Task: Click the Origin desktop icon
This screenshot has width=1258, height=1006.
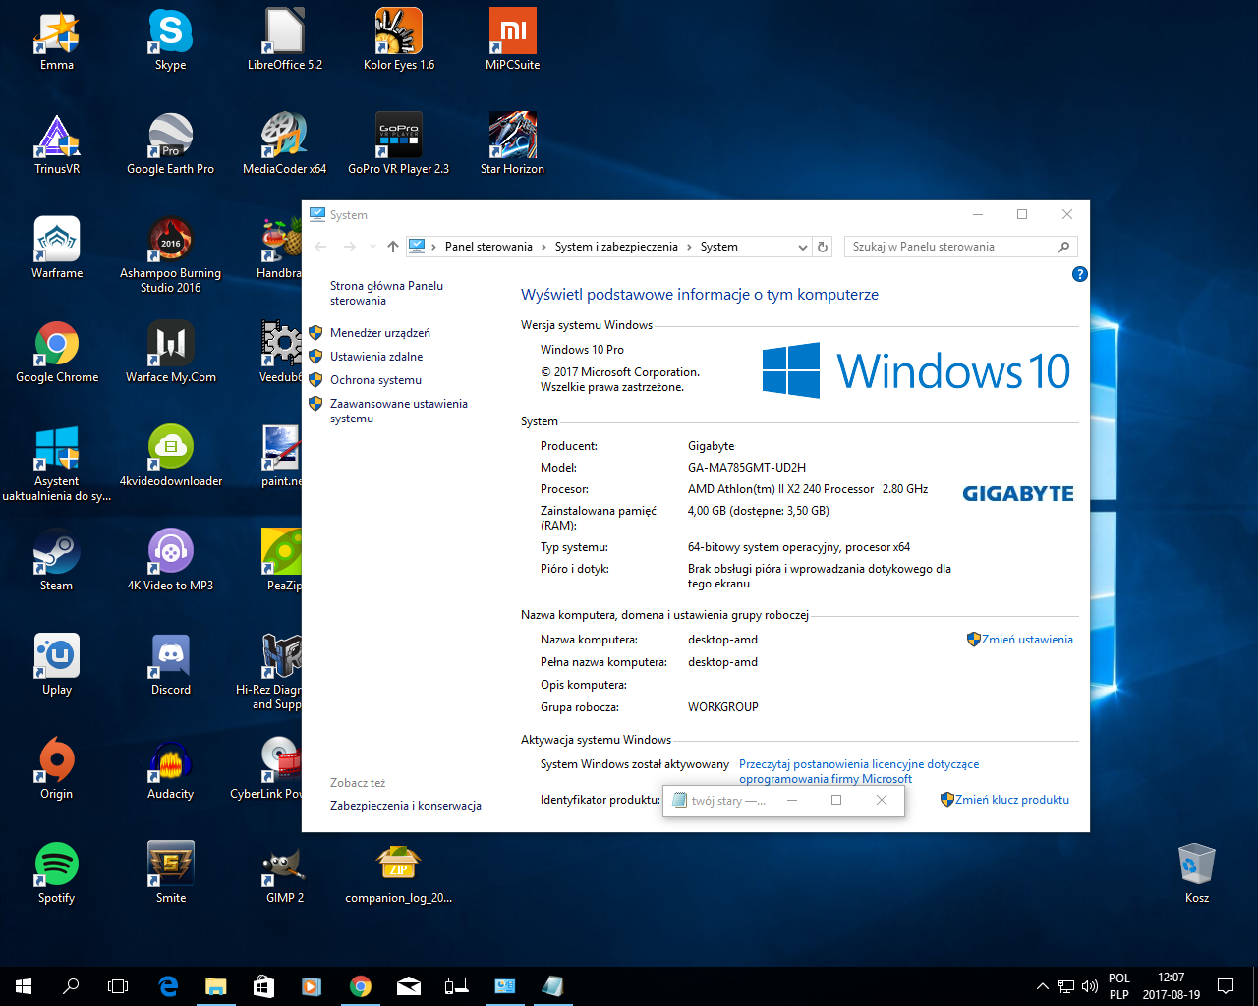Action: (57, 760)
